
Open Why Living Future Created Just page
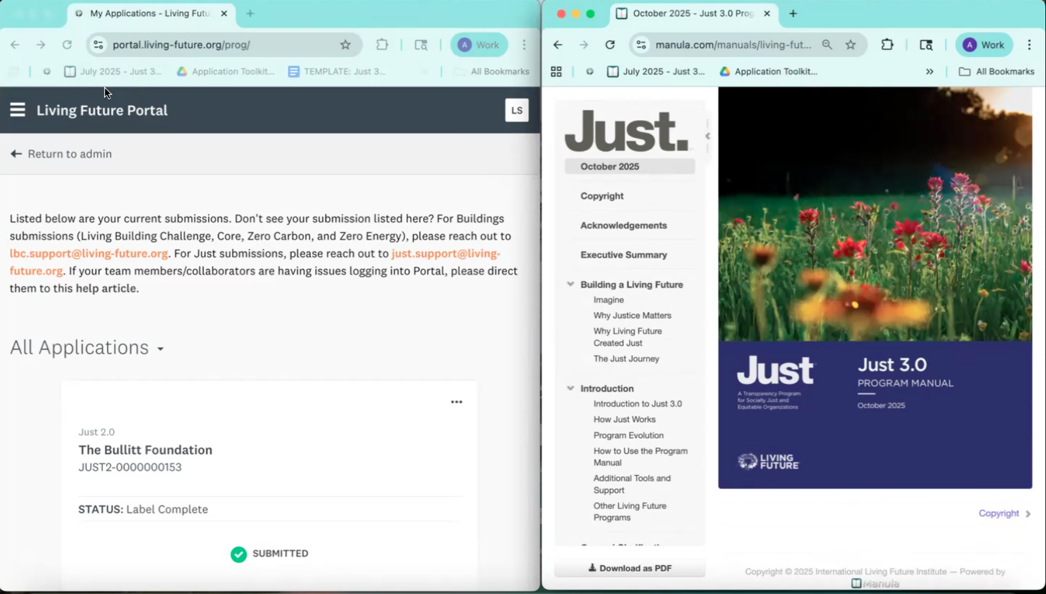[x=628, y=337]
